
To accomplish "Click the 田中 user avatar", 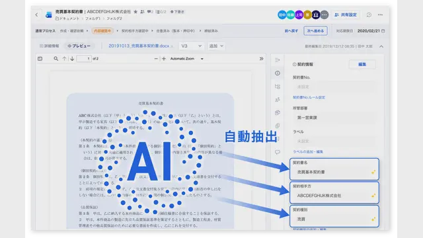I will coord(282,15).
